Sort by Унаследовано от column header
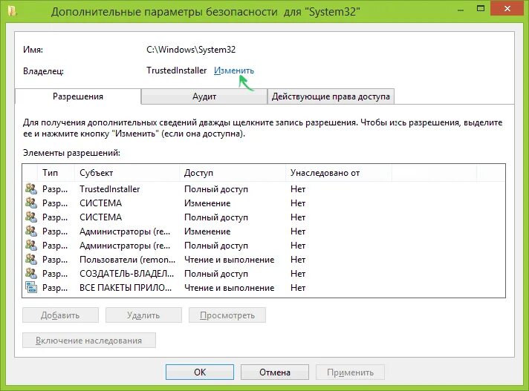This screenshot has height=391, width=529. click(339, 173)
